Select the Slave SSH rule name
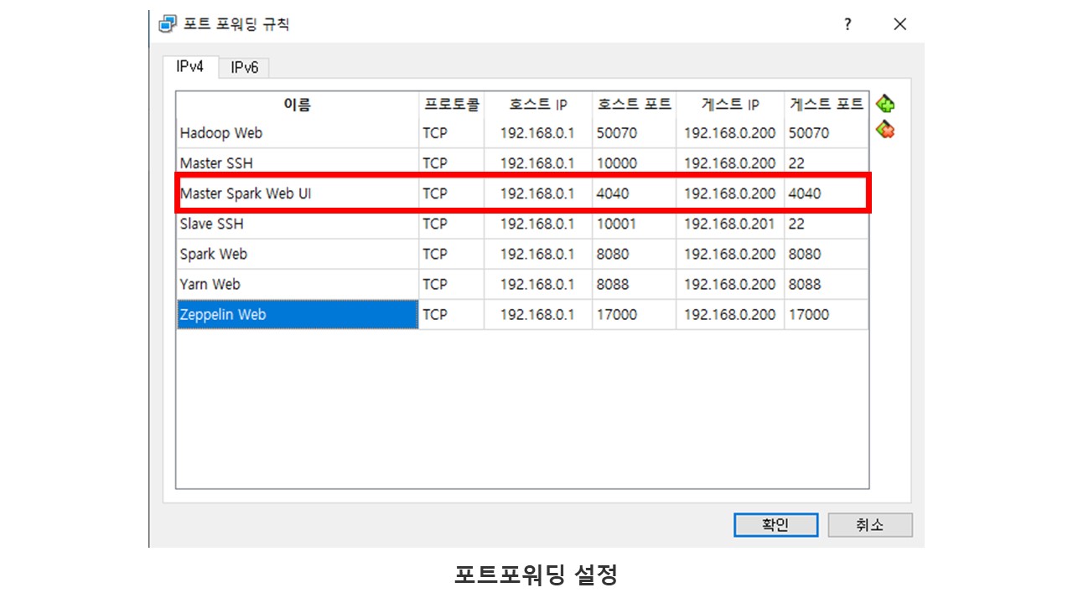Image resolution: width=1073 pixels, height=603 pixels. [x=298, y=224]
